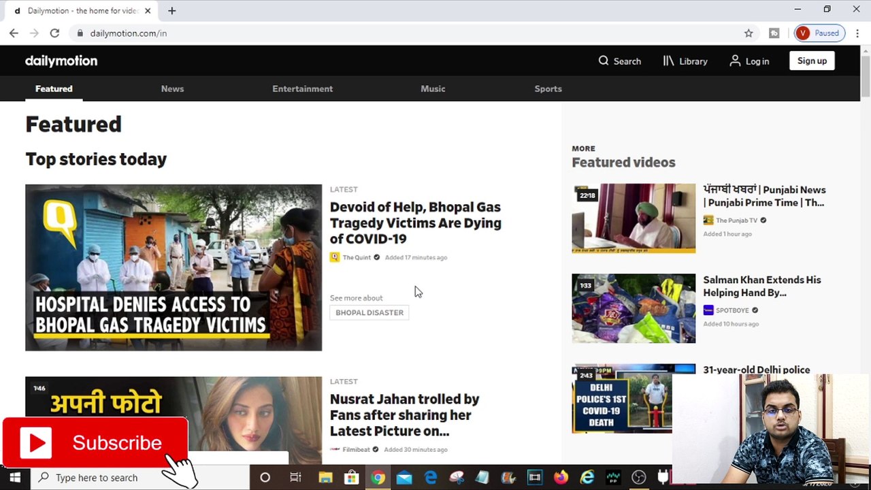The width and height of the screenshot is (871, 490).
Task: Open the Punjabi News Prime Time title
Action: tap(764, 196)
